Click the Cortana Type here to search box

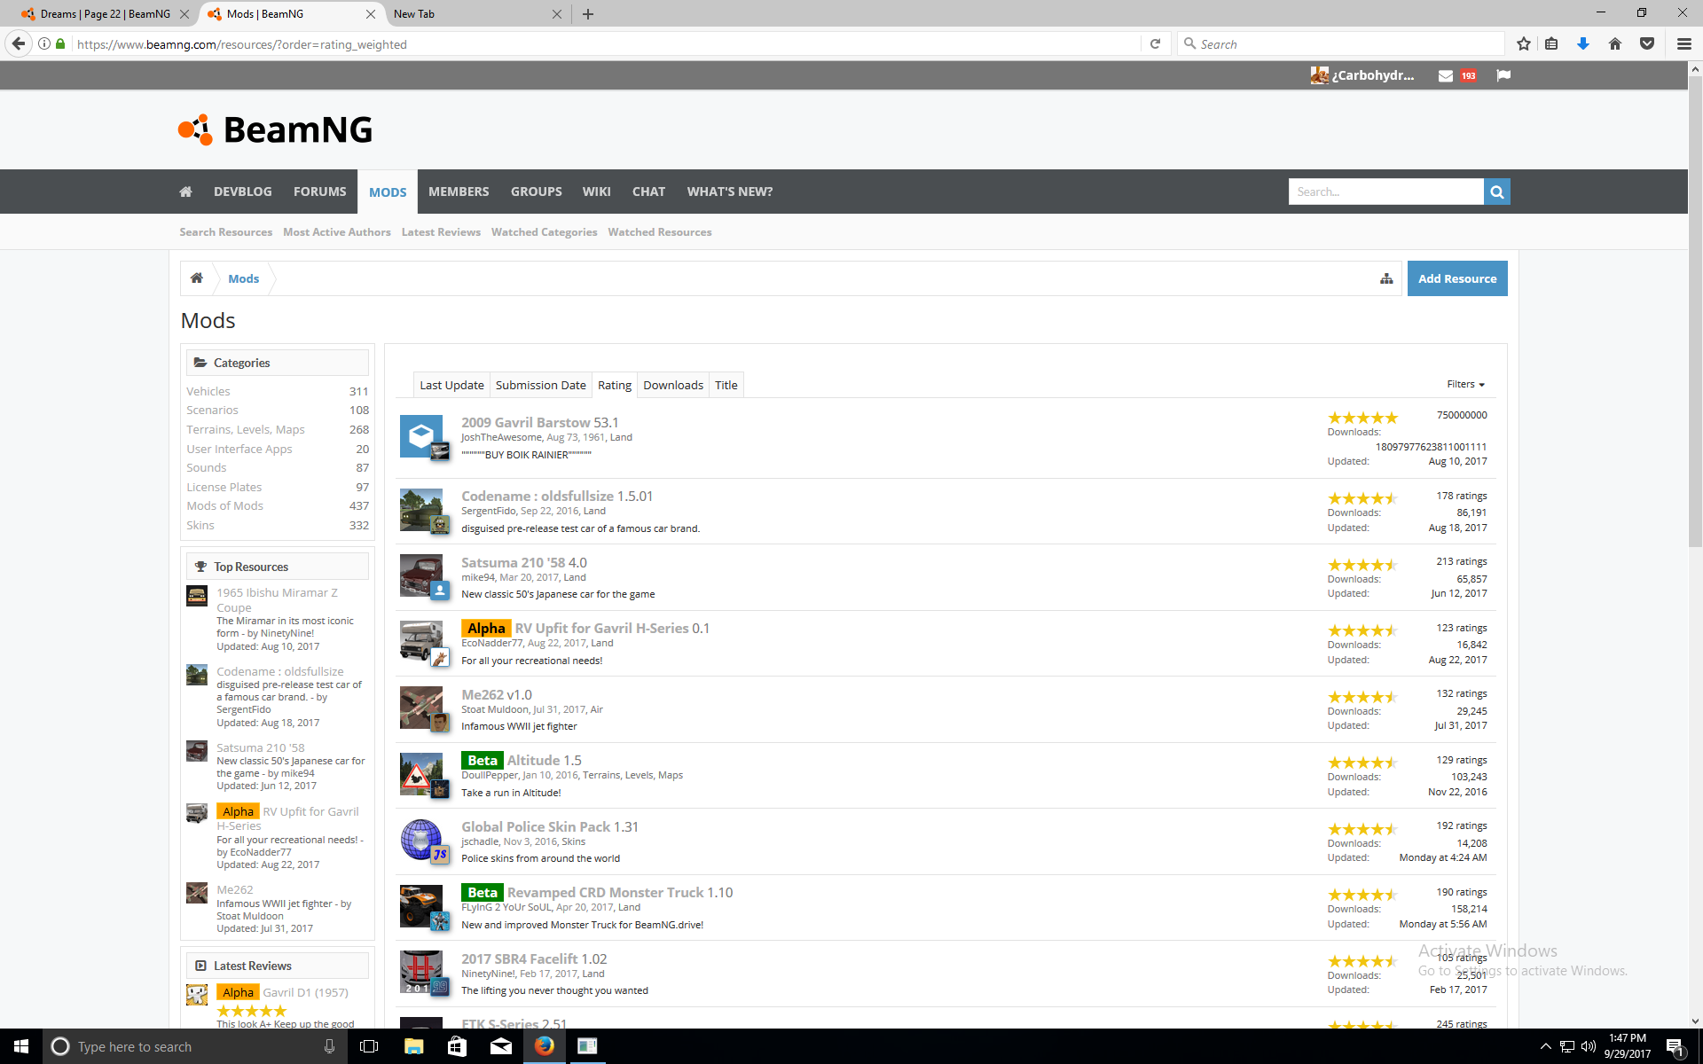tap(195, 1046)
